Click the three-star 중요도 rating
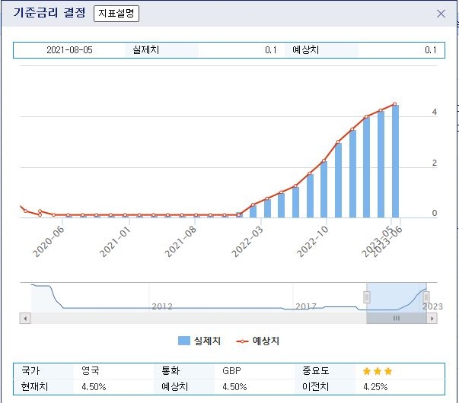The width and height of the screenshot is (459, 403). point(378,371)
